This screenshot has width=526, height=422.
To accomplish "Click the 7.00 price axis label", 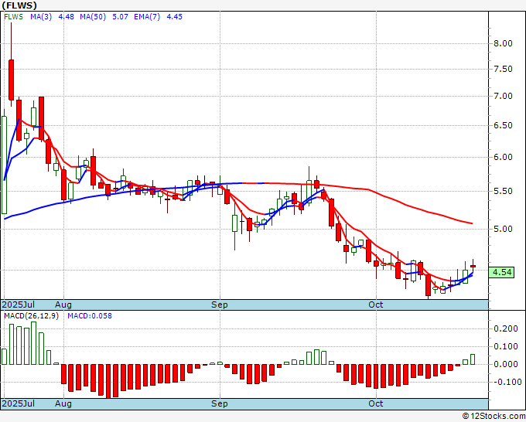I will (x=503, y=96).
